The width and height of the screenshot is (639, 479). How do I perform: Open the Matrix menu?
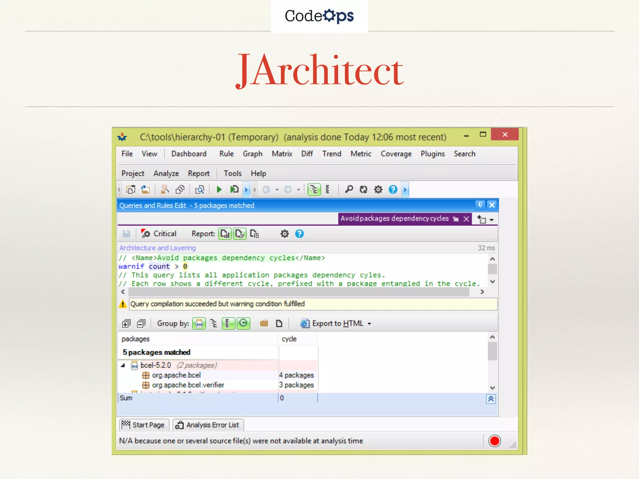[282, 154]
